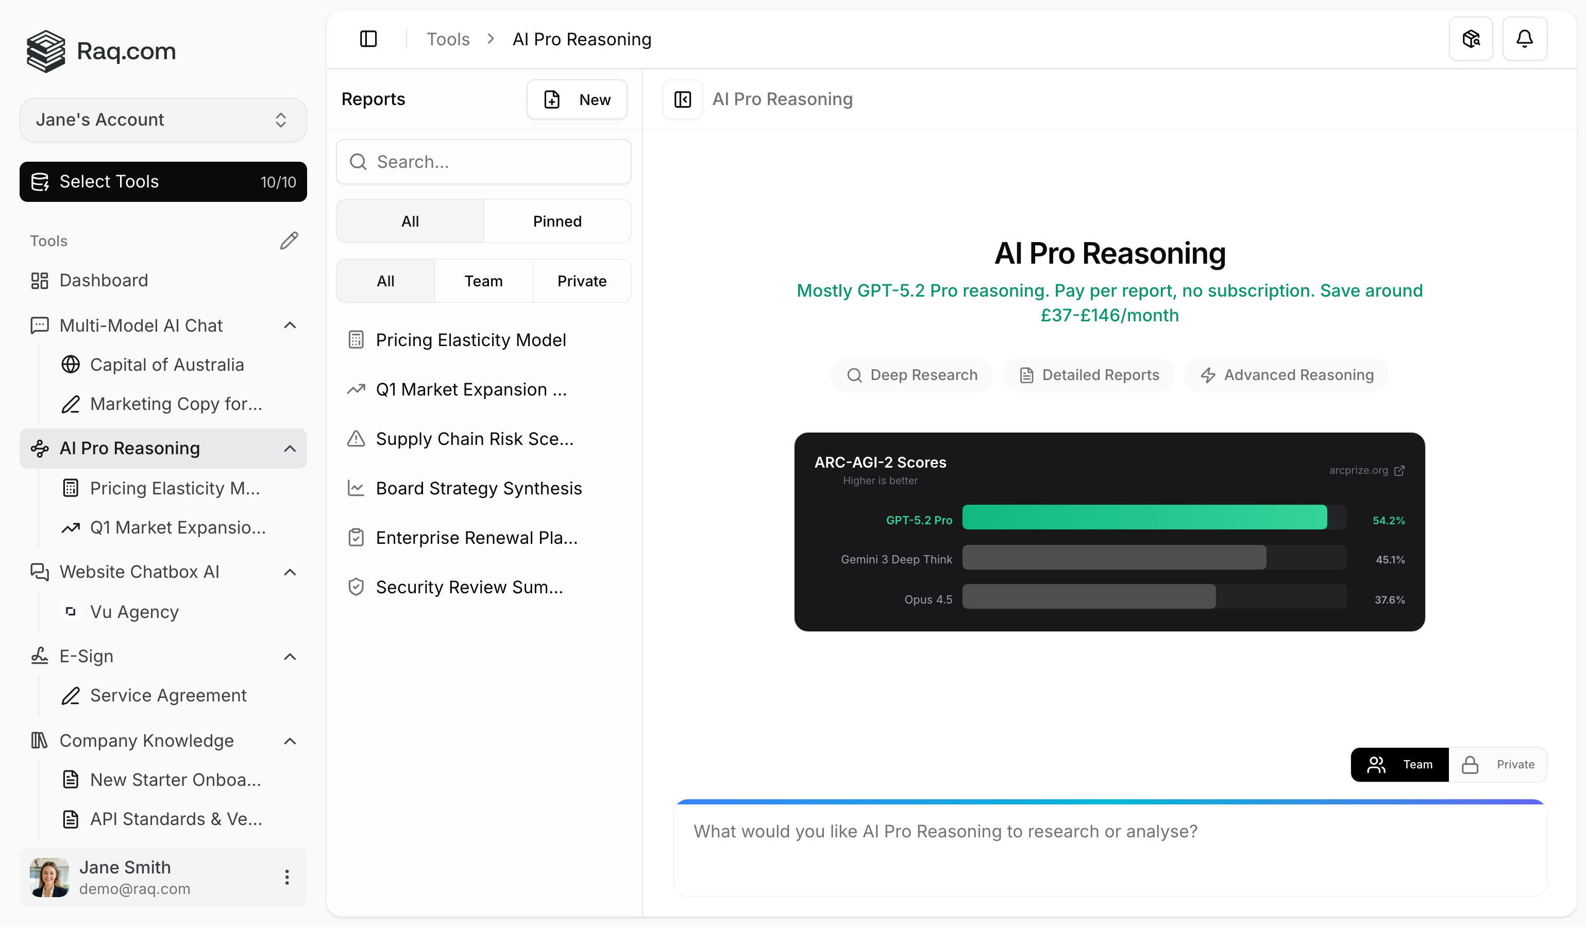Filter reports by Private segment
This screenshot has height=927, width=1587.
pos(581,281)
